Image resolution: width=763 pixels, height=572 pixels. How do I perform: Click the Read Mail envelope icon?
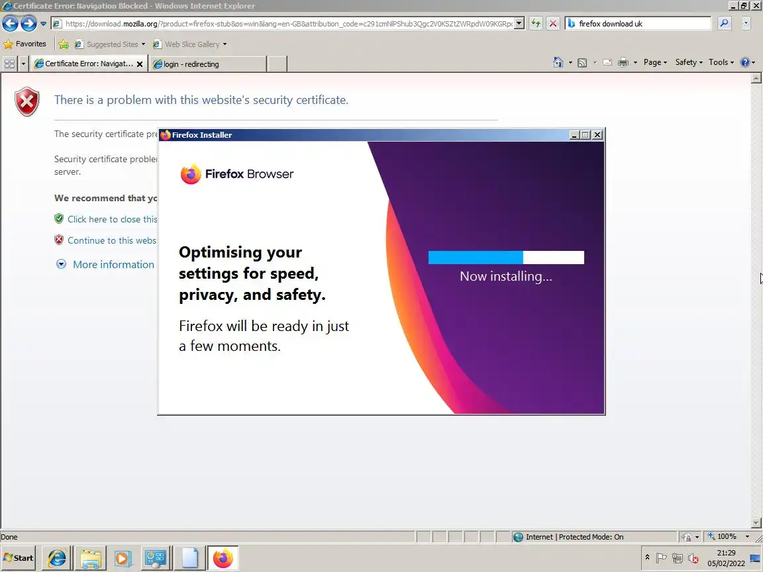pyautogui.click(x=607, y=63)
